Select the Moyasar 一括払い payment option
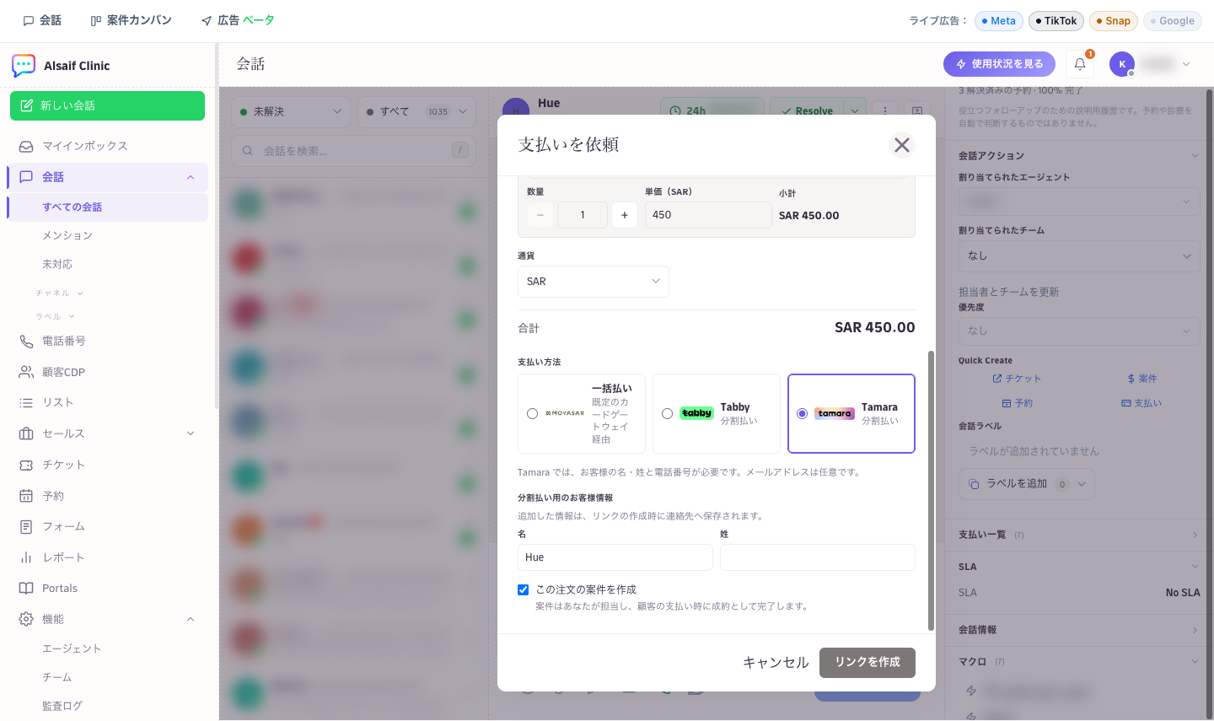The width and height of the screenshot is (1214, 721). click(582, 413)
